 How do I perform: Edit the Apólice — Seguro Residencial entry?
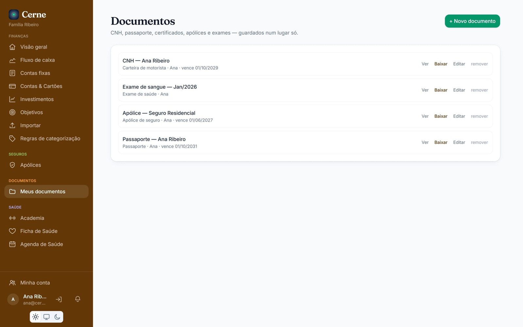(x=459, y=116)
